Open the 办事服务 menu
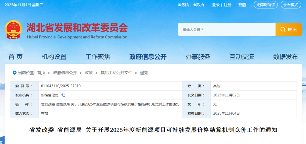 198,57
